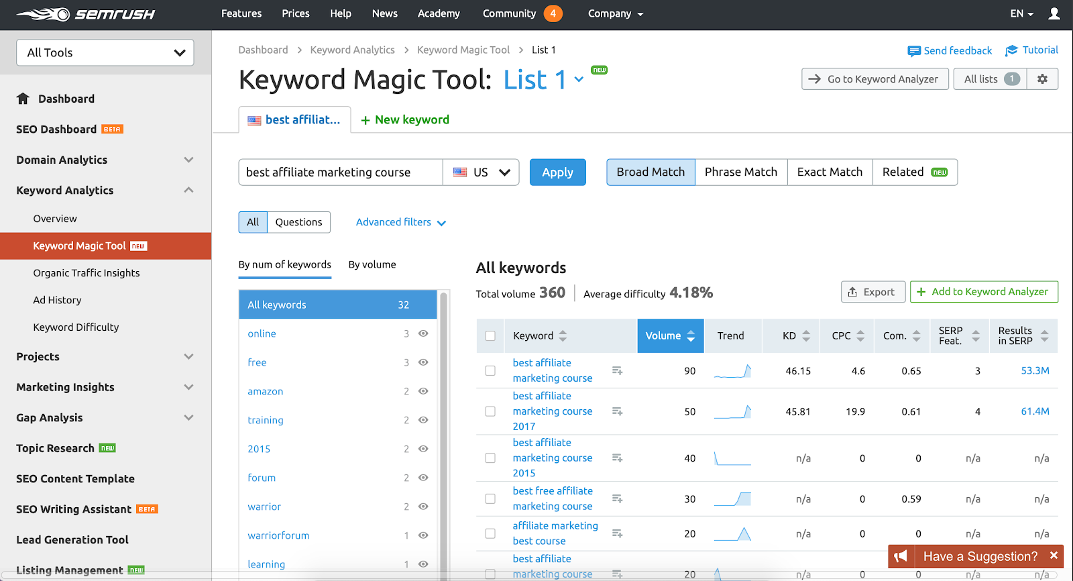This screenshot has height=581, width=1073.
Task: Add 'best affiliate marketing course' to list icon
Action: point(617,370)
